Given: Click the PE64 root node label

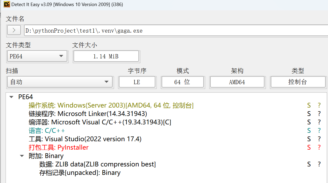Looking at the screenshot, I should pyautogui.click(x=26, y=97).
